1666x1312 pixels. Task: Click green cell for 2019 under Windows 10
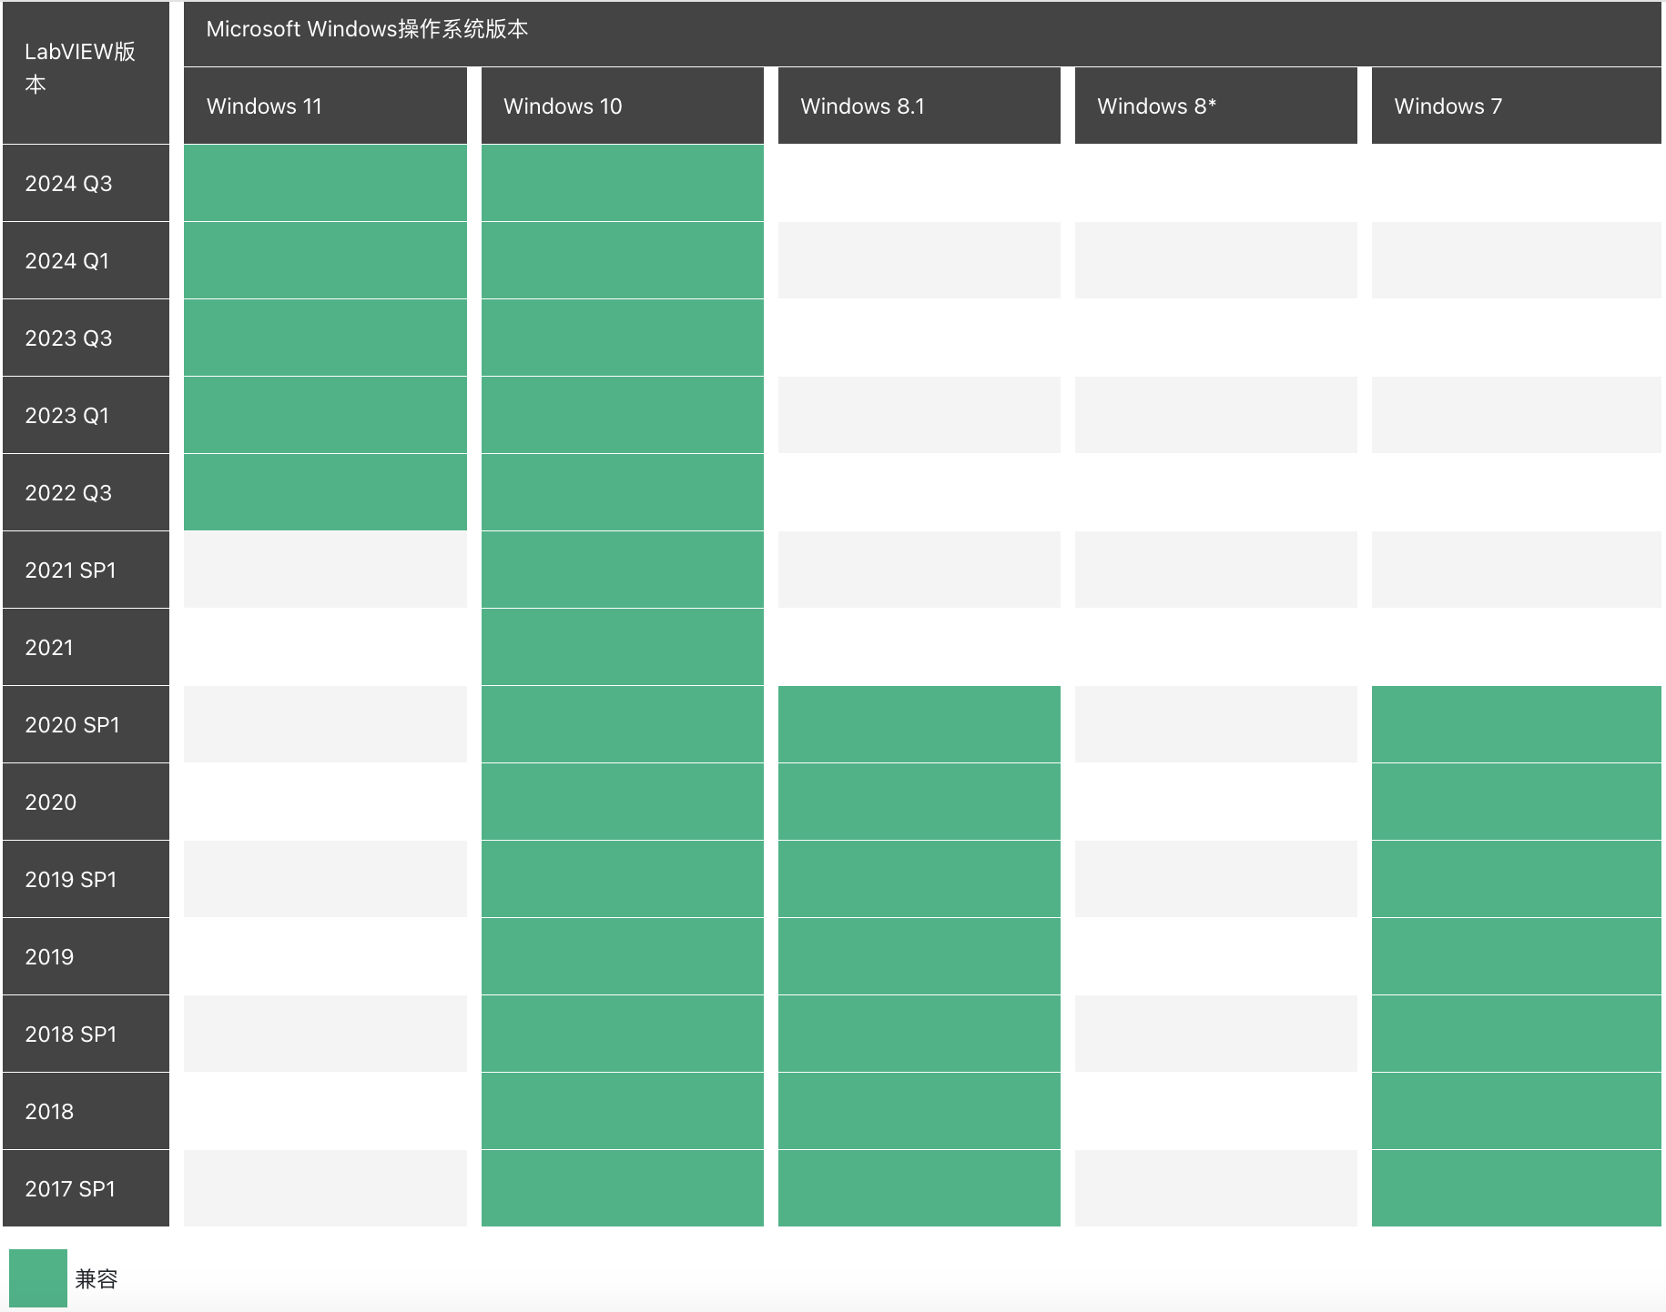point(623,956)
